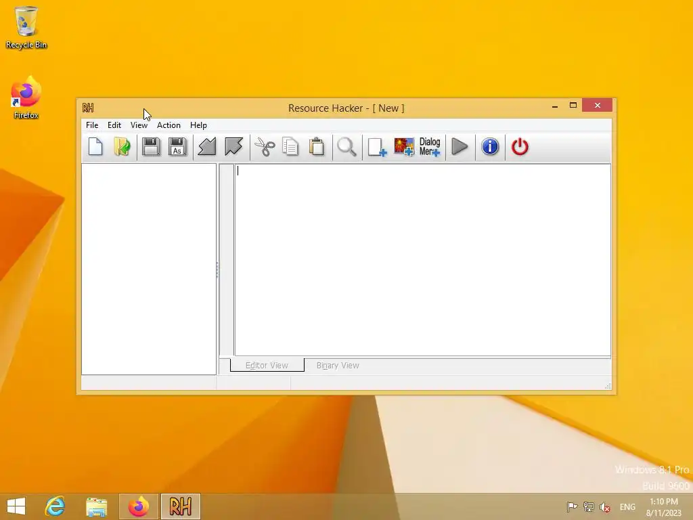Launch Internet Explorer from the taskbar
The image size is (693, 520).
coord(55,506)
